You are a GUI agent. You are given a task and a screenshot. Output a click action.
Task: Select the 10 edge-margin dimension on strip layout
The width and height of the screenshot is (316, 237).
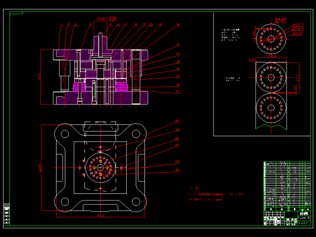click(x=251, y=60)
